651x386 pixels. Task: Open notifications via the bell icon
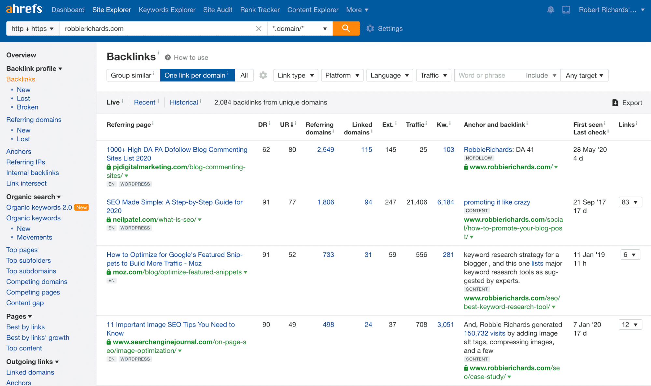[x=551, y=9]
